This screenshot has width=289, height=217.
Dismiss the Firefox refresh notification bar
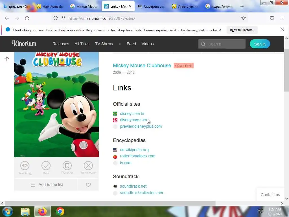coord(282,29)
